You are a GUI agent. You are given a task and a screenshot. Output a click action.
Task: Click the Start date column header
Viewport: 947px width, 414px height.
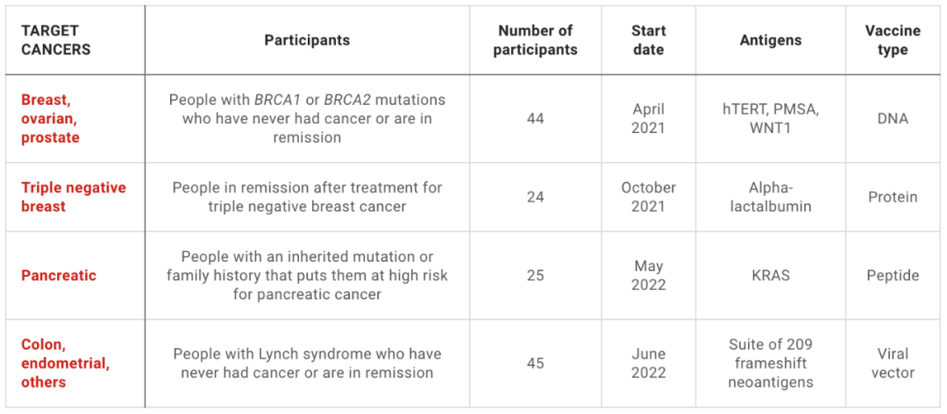(649, 40)
